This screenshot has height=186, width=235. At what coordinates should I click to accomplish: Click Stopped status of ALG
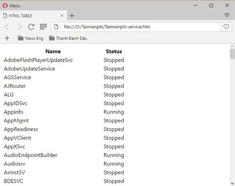(x=114, y=95)
